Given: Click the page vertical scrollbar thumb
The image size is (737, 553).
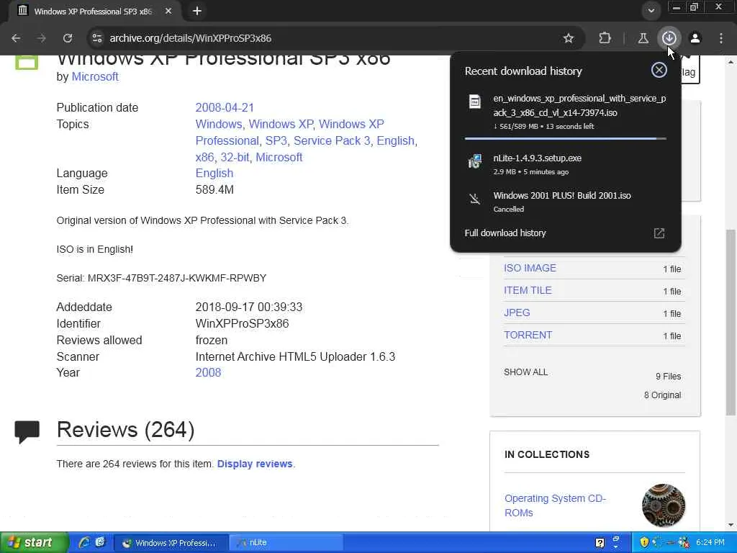Looking at the screenshot, I should [x=731, y=322].
